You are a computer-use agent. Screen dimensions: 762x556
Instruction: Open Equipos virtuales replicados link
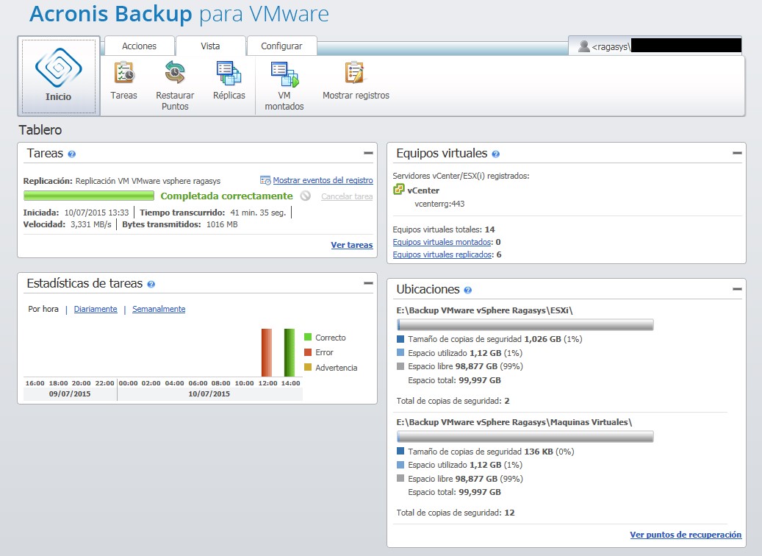(x=442, y=255)
